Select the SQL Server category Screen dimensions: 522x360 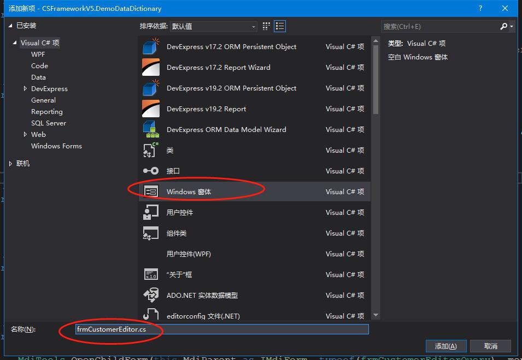tap(49, 123)
